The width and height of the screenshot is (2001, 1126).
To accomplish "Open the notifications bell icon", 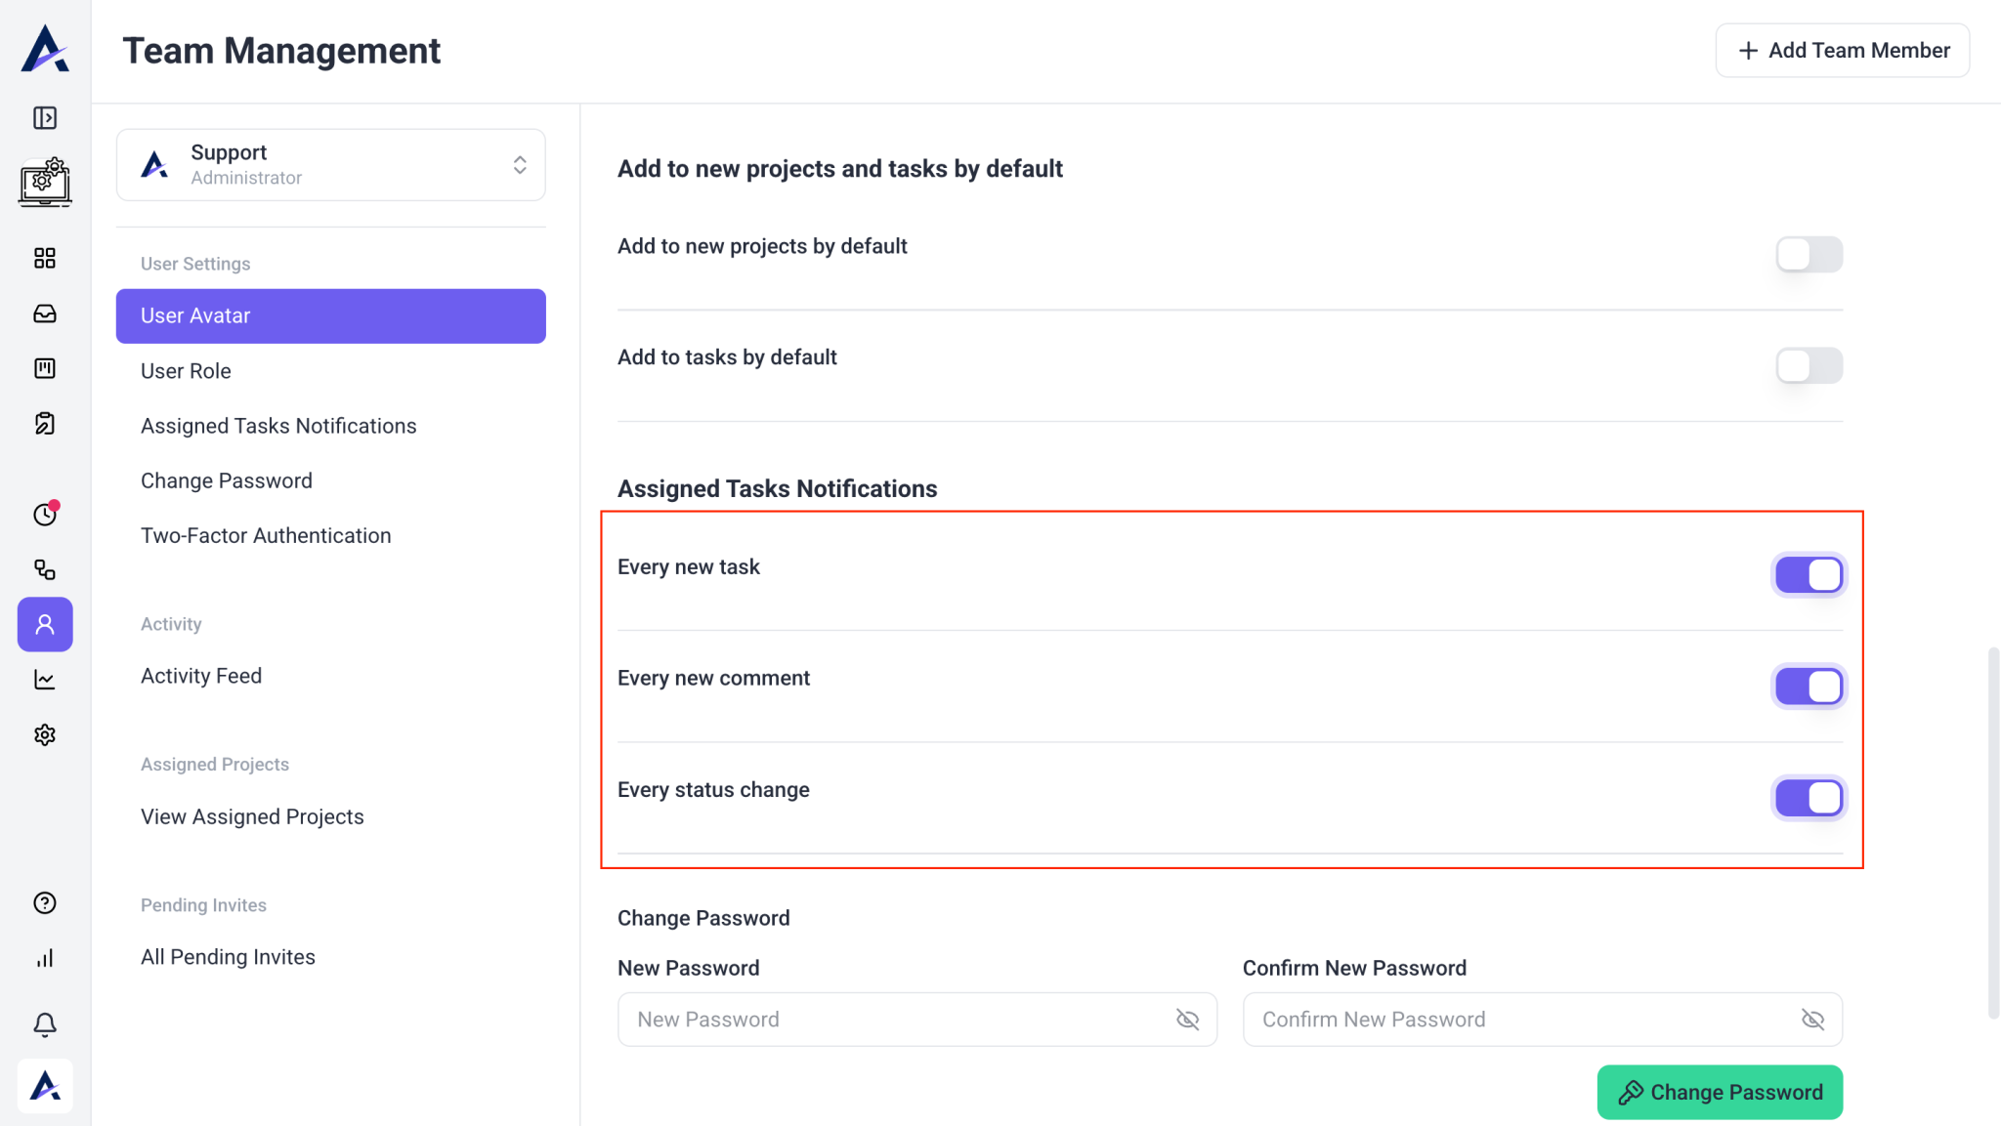I will pyautogui.click(x=45, y=1024).
